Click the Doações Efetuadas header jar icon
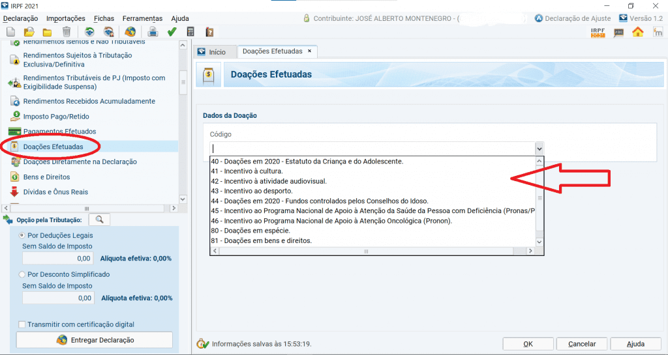 point(208,76)
